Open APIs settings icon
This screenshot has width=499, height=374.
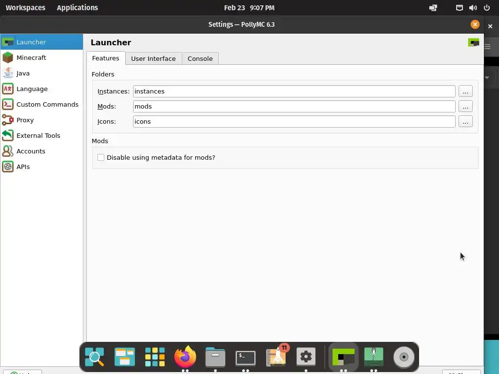click(8, 167)
